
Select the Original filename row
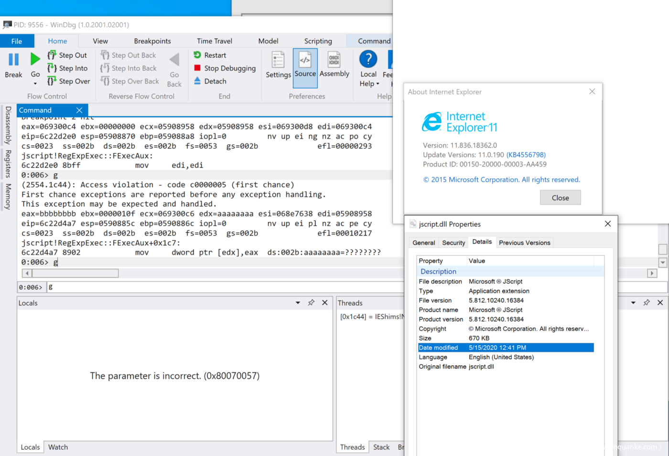[x=506, y=367]
